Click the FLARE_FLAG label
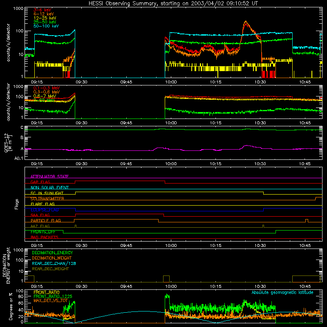 click(43, 204)
